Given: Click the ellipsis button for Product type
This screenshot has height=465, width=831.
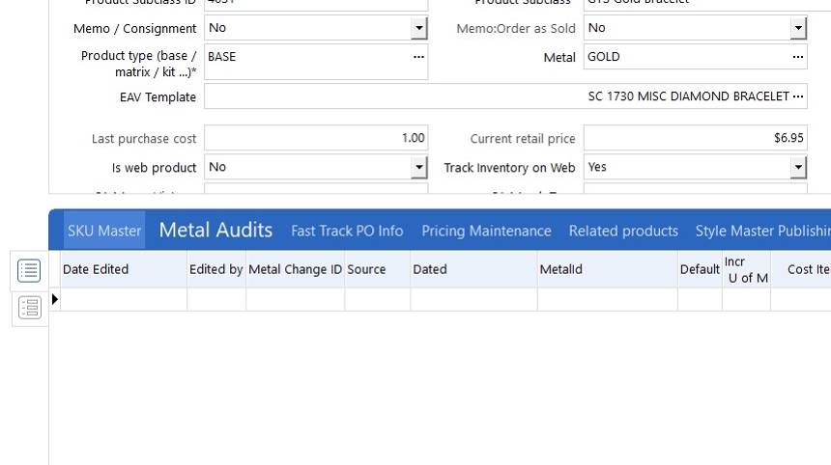Looking at the screenshot, I should point(418,57).
